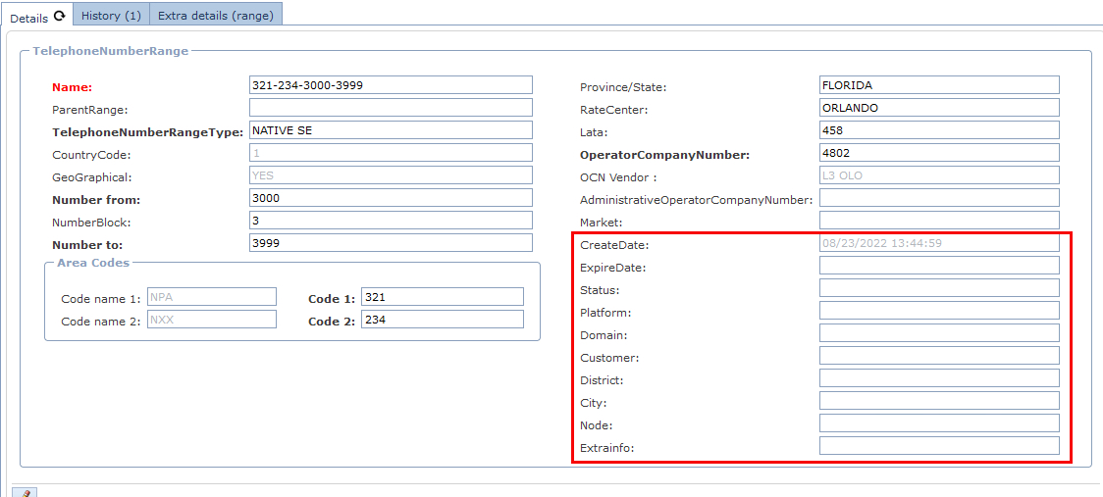Open the History (1) tab
Screen dimensions: 1103x497
111,16
